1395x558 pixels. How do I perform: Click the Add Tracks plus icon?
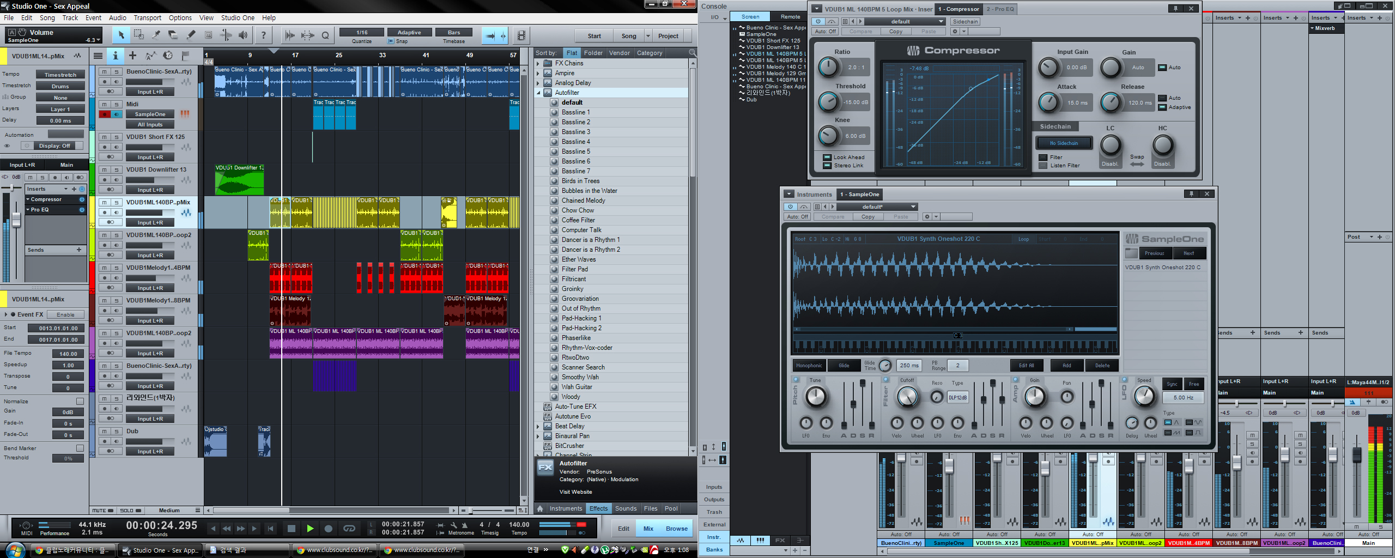click(132, 56)
